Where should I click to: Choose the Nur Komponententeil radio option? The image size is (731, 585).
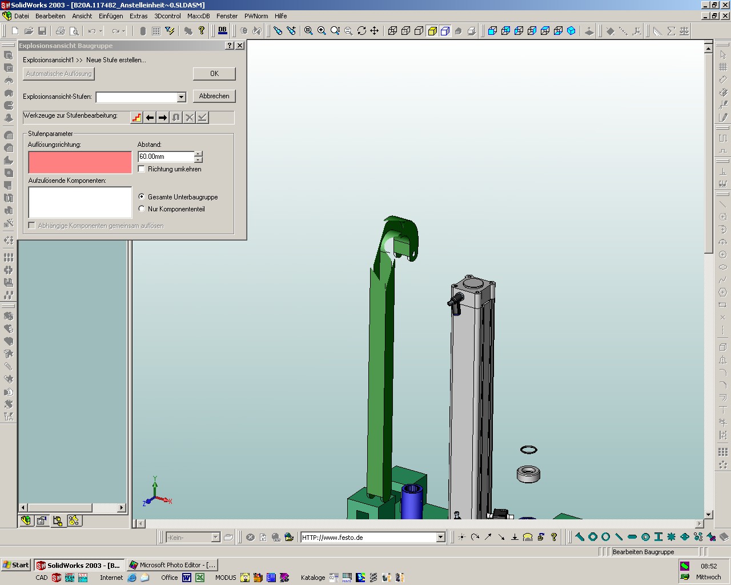pyautogui.click(x=142, y=209)
